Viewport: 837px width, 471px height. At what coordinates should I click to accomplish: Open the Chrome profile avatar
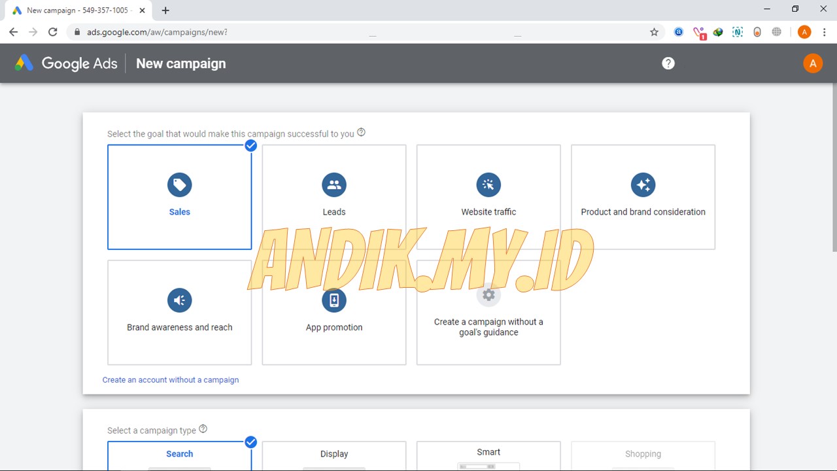[x=804, y=31]
